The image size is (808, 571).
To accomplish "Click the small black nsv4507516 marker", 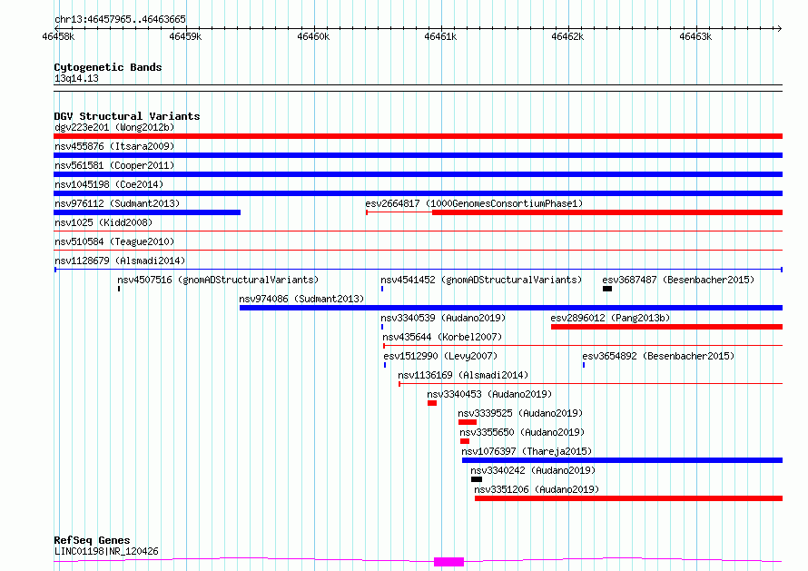I will click(x=119, y=289).
